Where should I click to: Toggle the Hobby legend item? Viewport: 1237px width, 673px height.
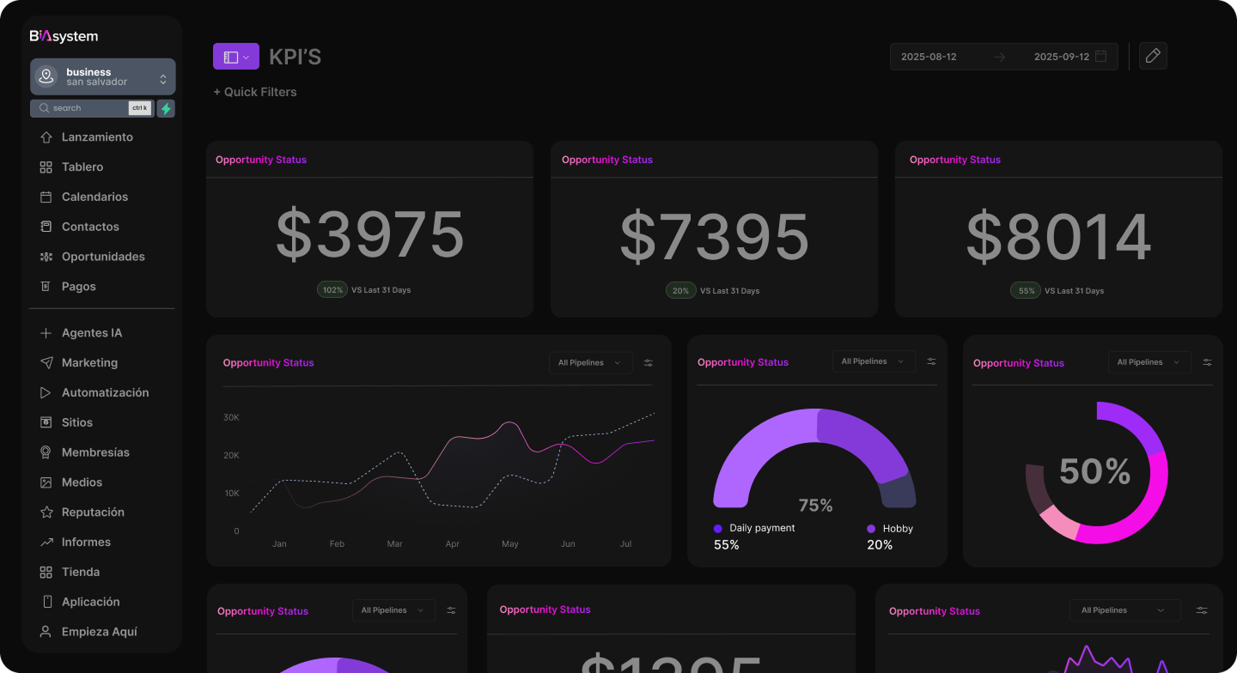891,529
